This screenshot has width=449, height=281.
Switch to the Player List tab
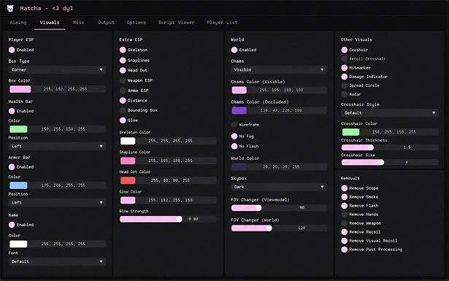coord(222,23)
